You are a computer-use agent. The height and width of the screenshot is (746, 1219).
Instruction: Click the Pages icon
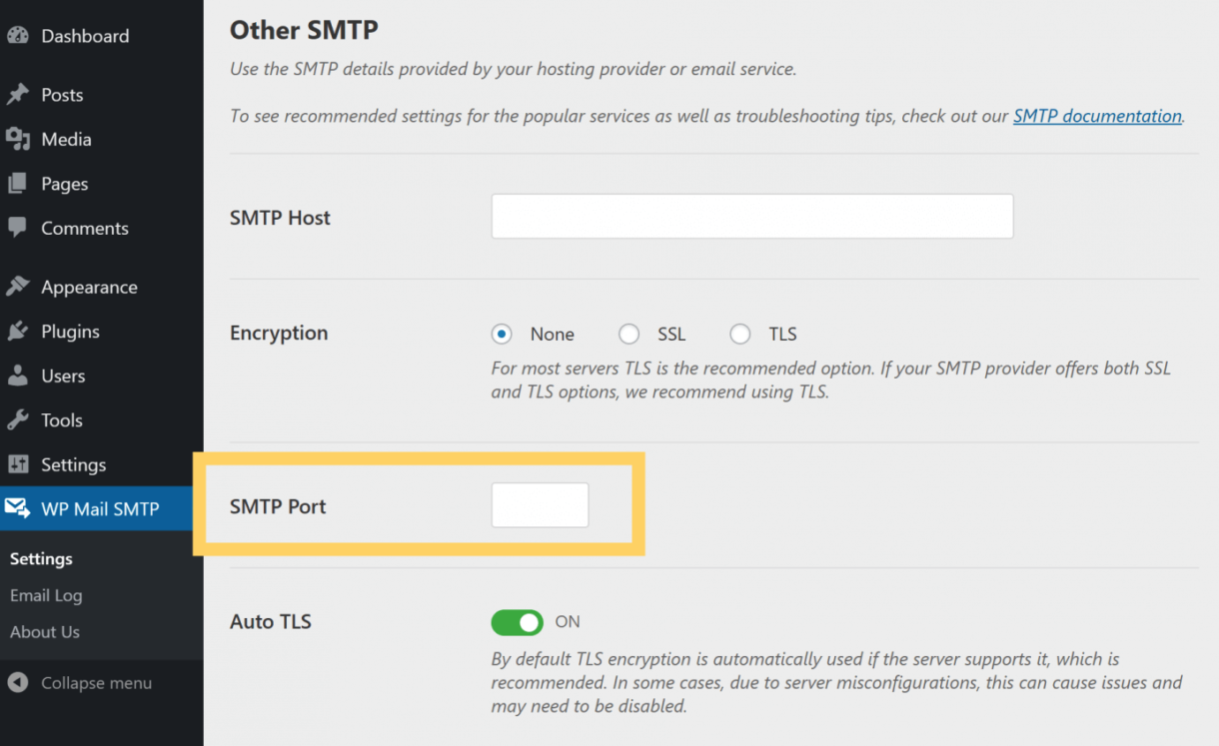click(x=20, y=184)
